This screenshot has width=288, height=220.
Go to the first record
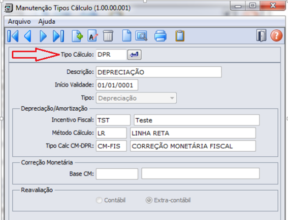click(x=13, y=36)
